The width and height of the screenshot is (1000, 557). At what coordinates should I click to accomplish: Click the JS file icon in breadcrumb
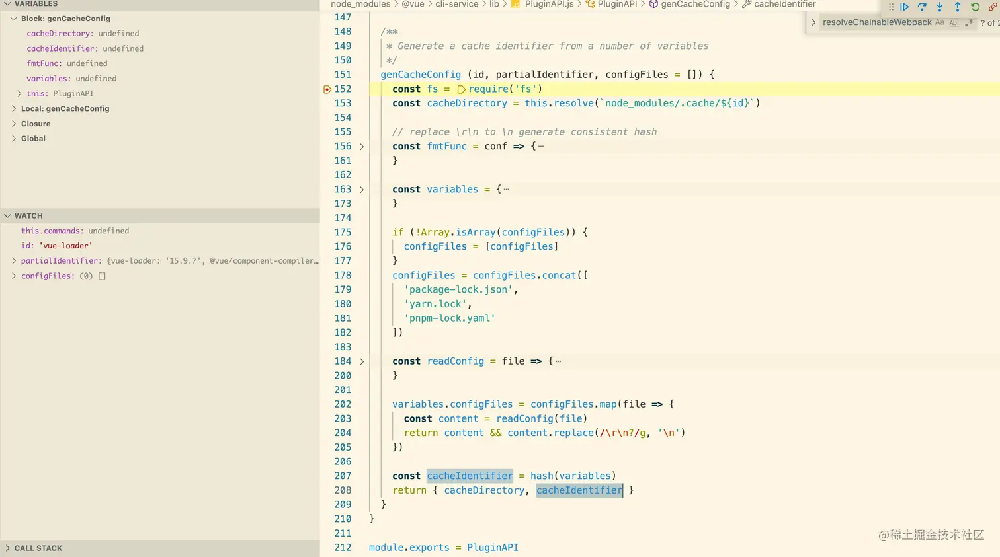click(516, 4)
